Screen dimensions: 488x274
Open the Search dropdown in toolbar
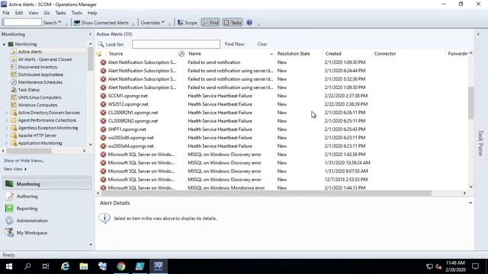52,22
